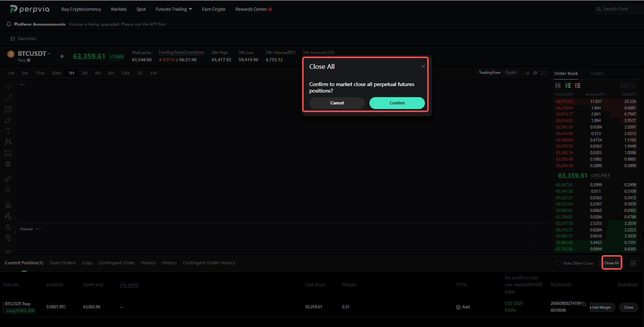Image resolution: width=644 pixels, height=327 pixels.
Task: Select the 12H timeframe
Action: pyautogui.click(x=125, y=73)
